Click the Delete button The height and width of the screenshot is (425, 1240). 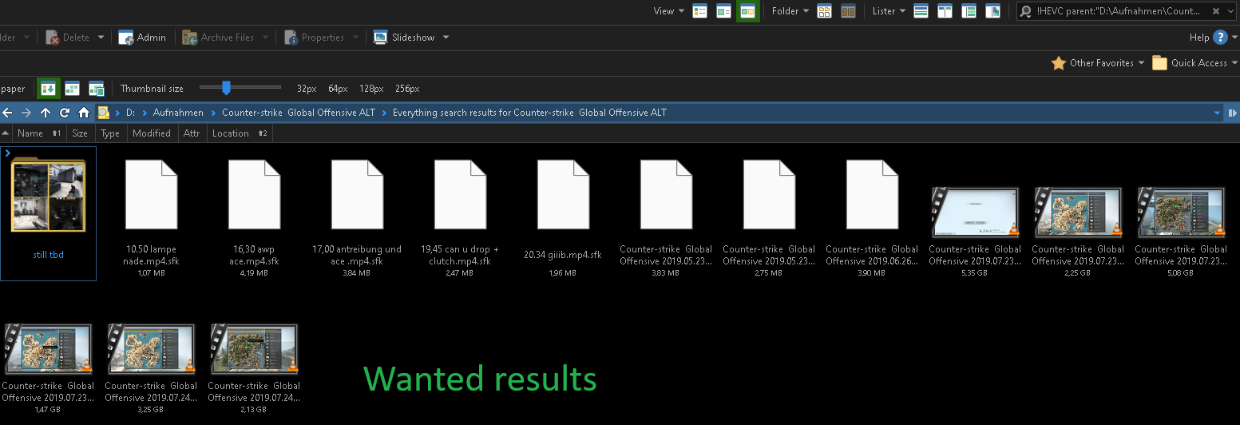coord(69,38)
